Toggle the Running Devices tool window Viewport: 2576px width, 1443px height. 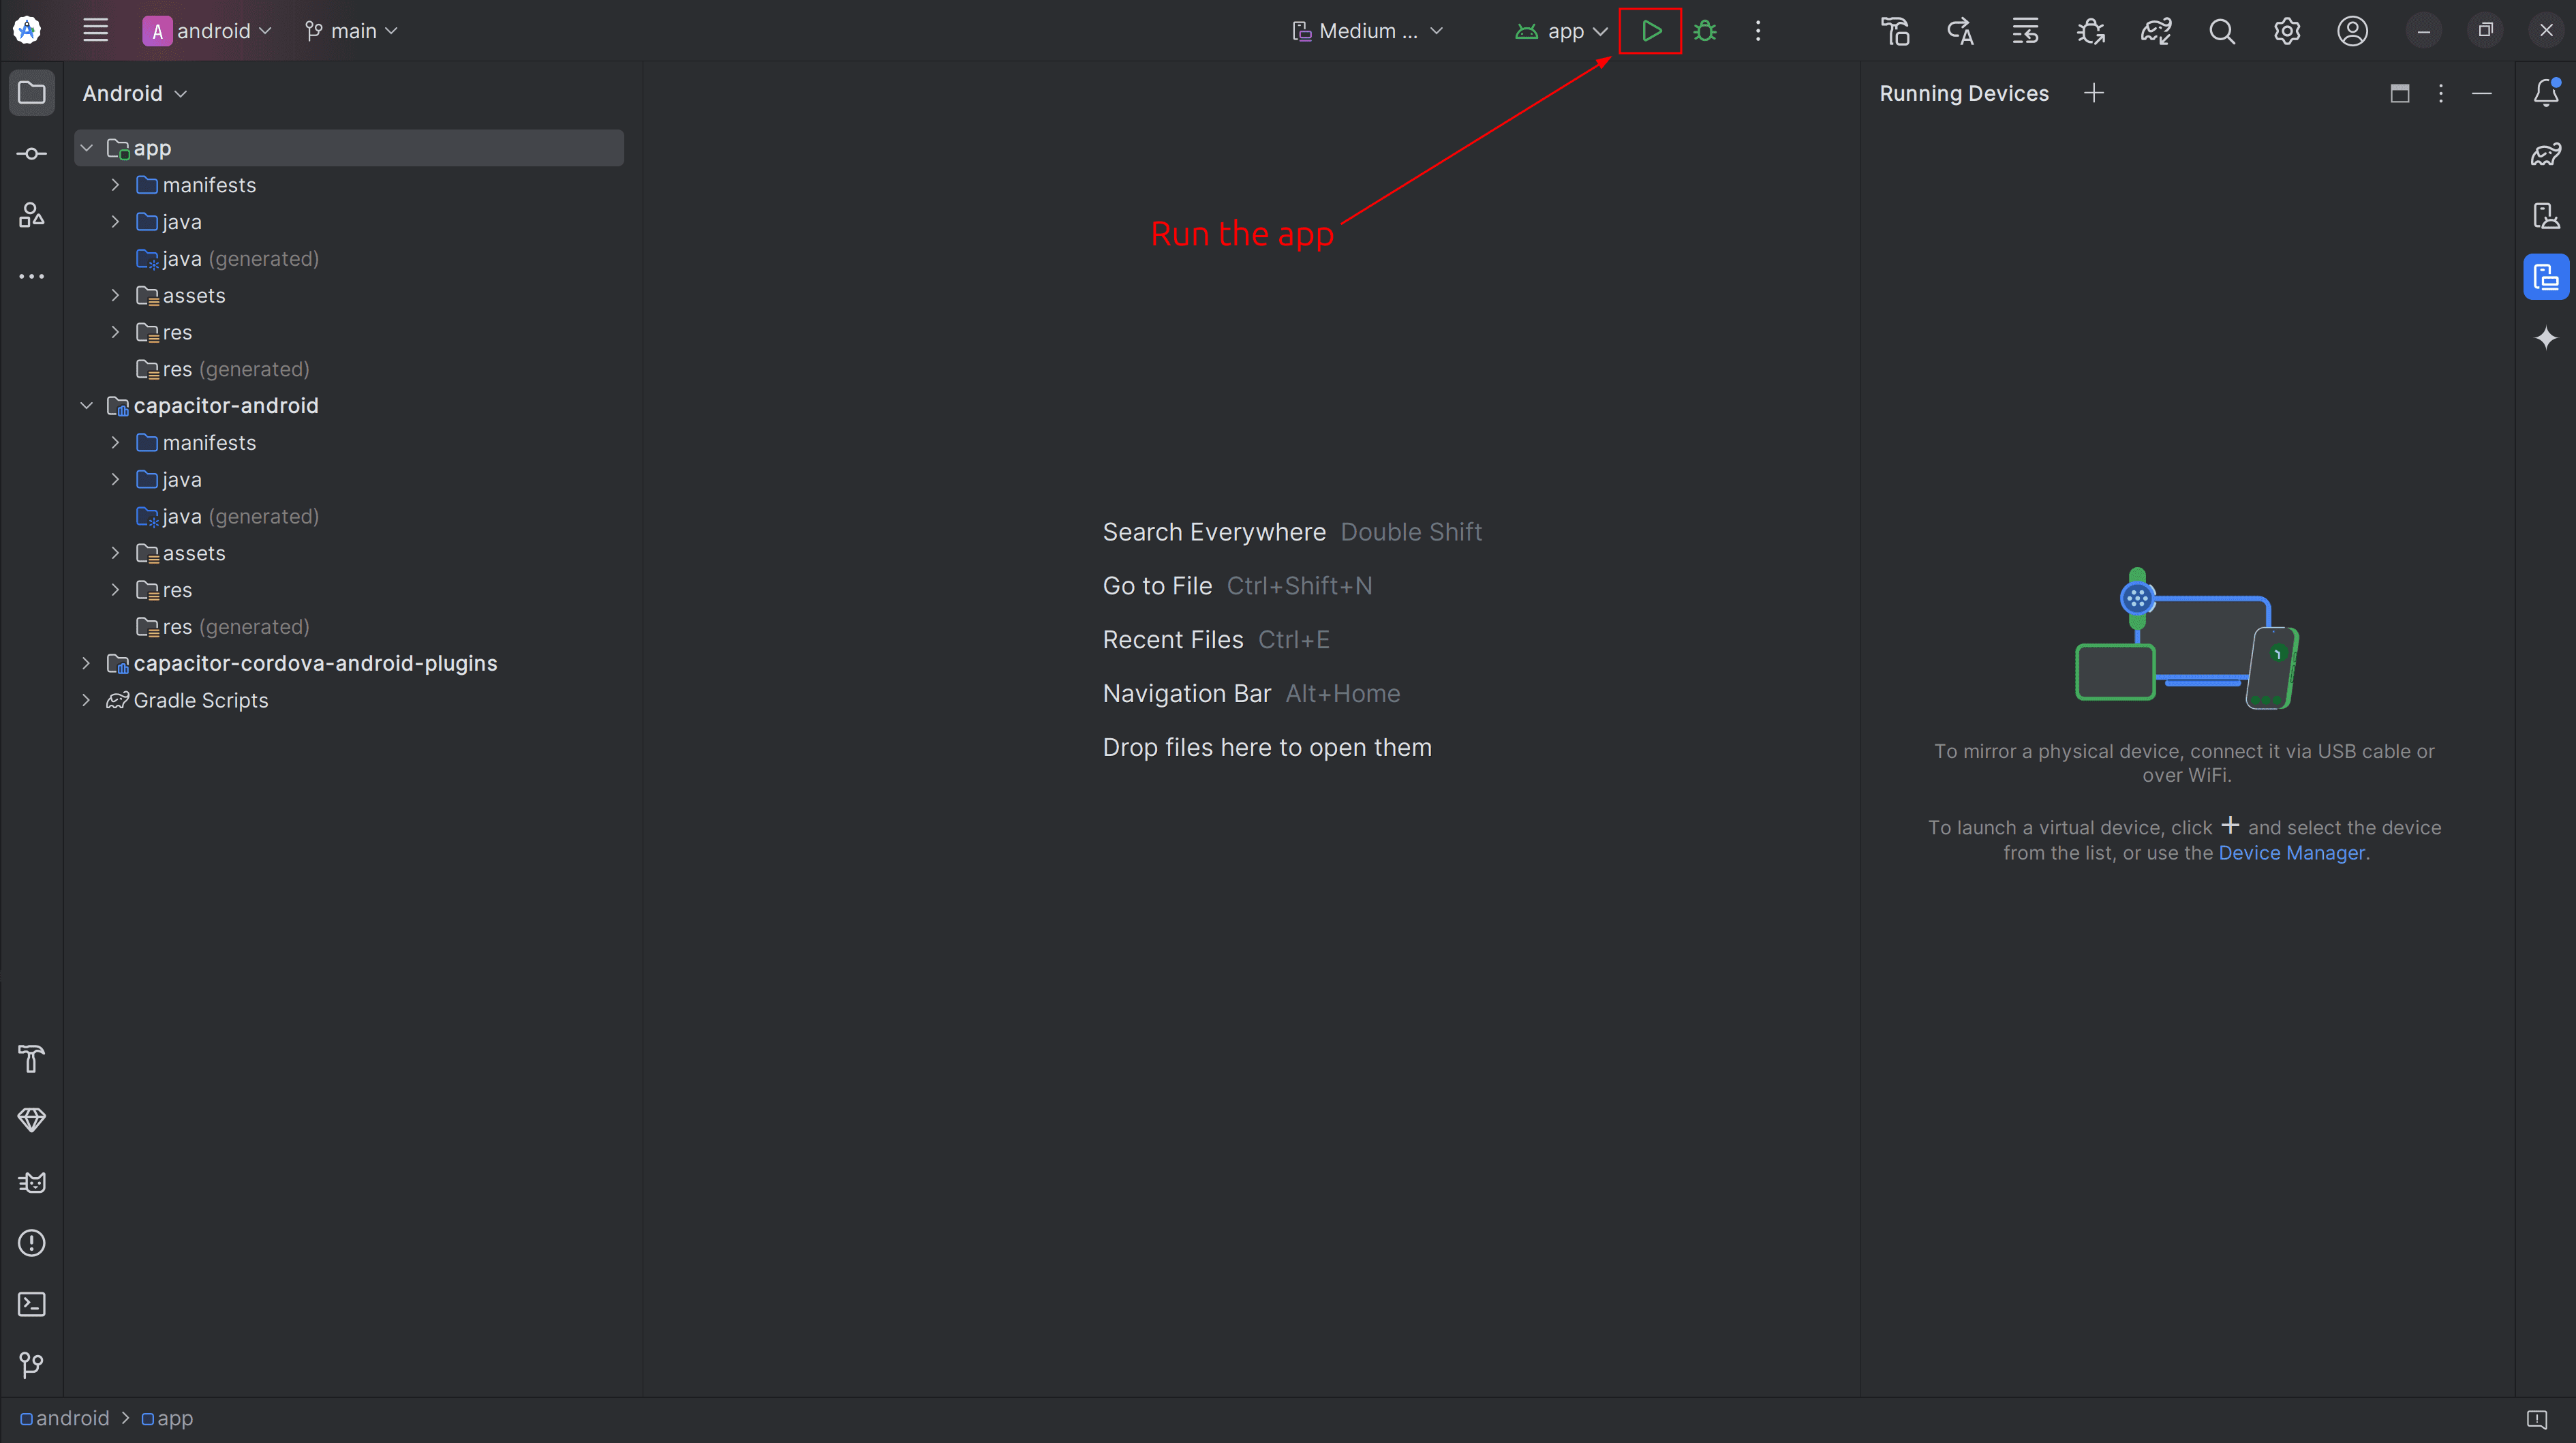[x=2546, y=277]
